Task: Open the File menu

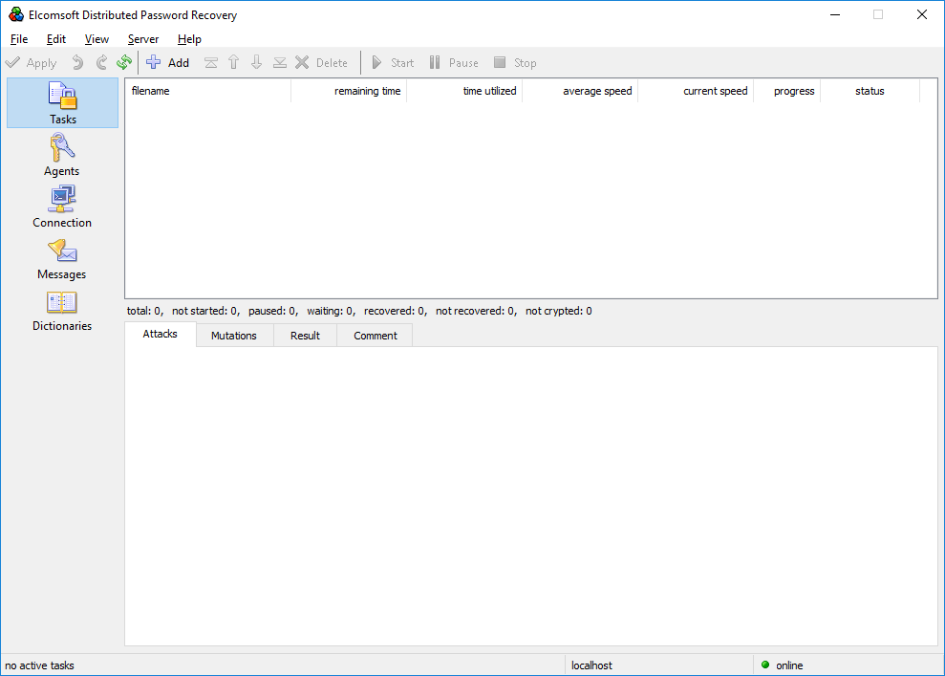Action: click(x=19, y=39)
